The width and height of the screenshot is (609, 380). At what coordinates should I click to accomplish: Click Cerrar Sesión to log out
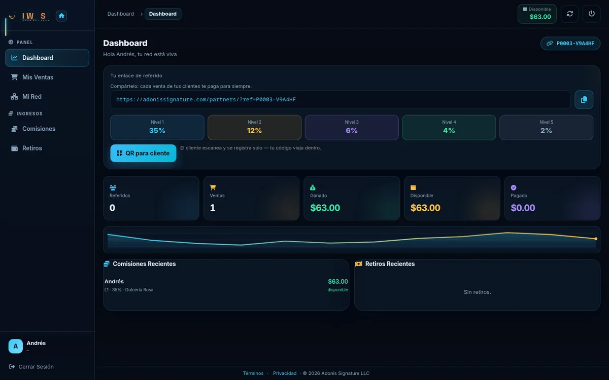31,366
